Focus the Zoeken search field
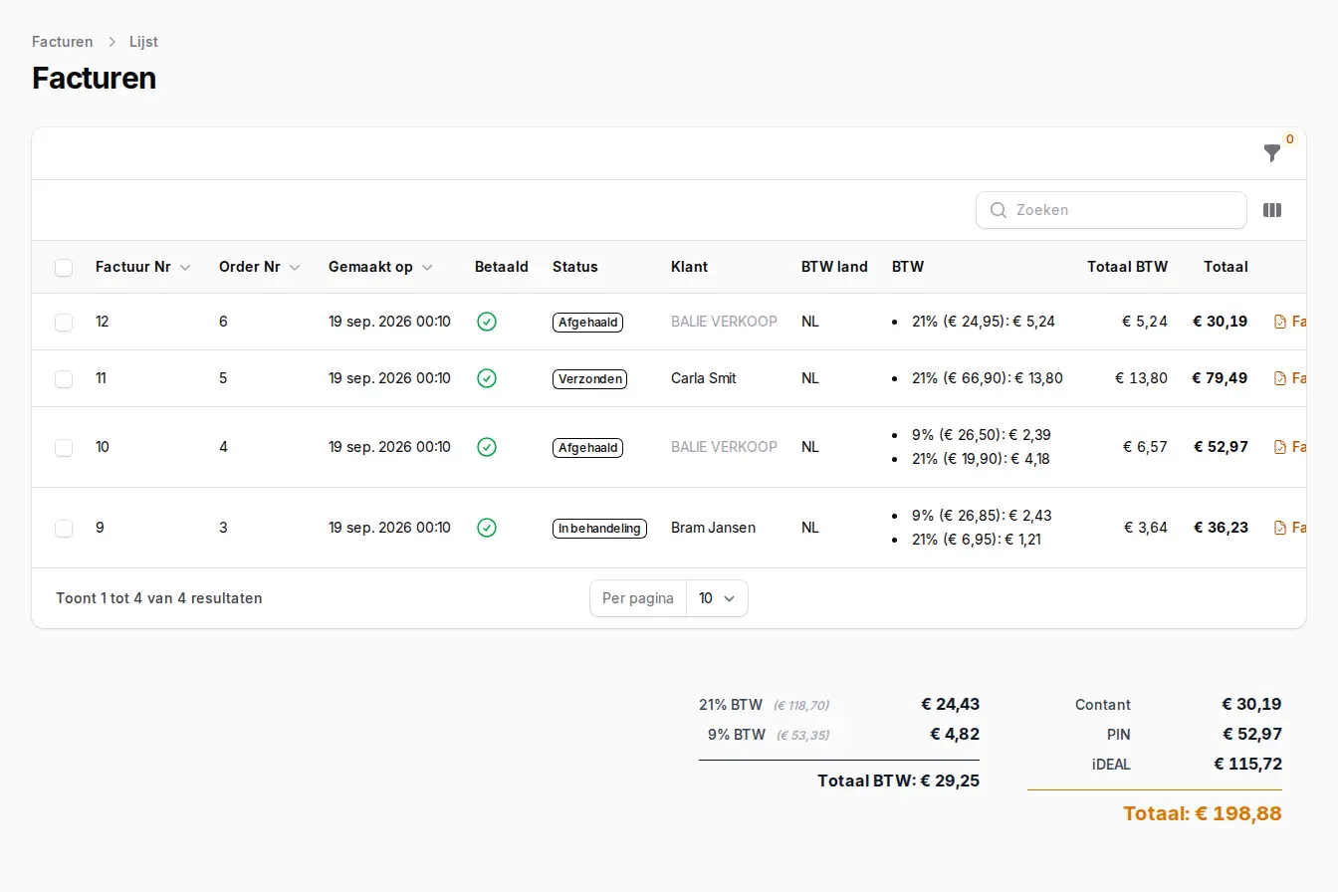Image resolution: width=1338 pixels, height=892 pixels. (1111, 210)
